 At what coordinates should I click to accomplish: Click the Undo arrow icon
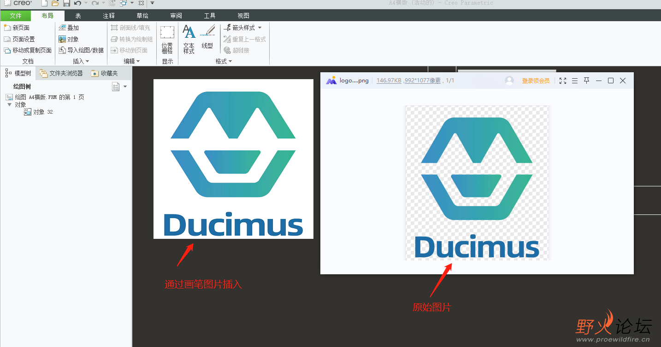click(77, 3)
